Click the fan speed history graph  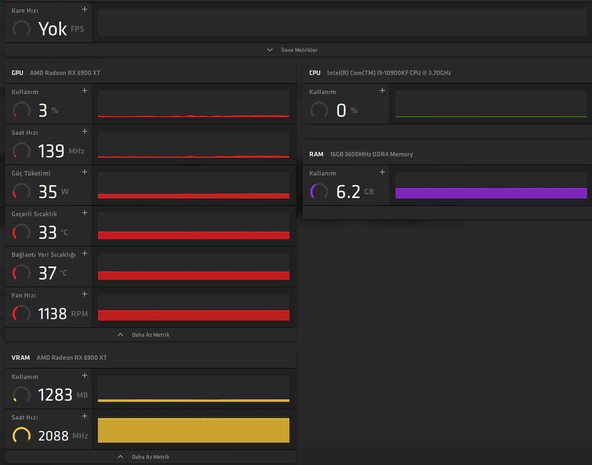click(x=193, y=307)
